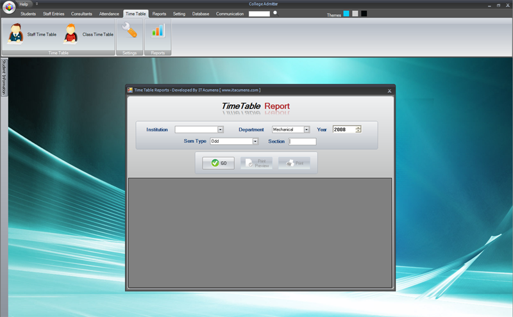The image size is (513, 317).
Task: Open the Attendance menu tab
Action: 109,13
